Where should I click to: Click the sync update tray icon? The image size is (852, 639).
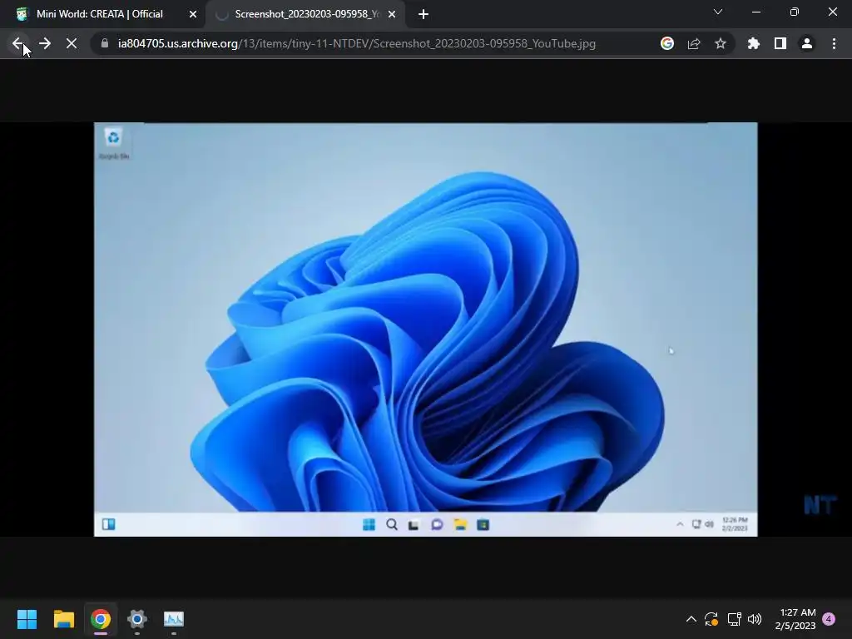[711, 619]
